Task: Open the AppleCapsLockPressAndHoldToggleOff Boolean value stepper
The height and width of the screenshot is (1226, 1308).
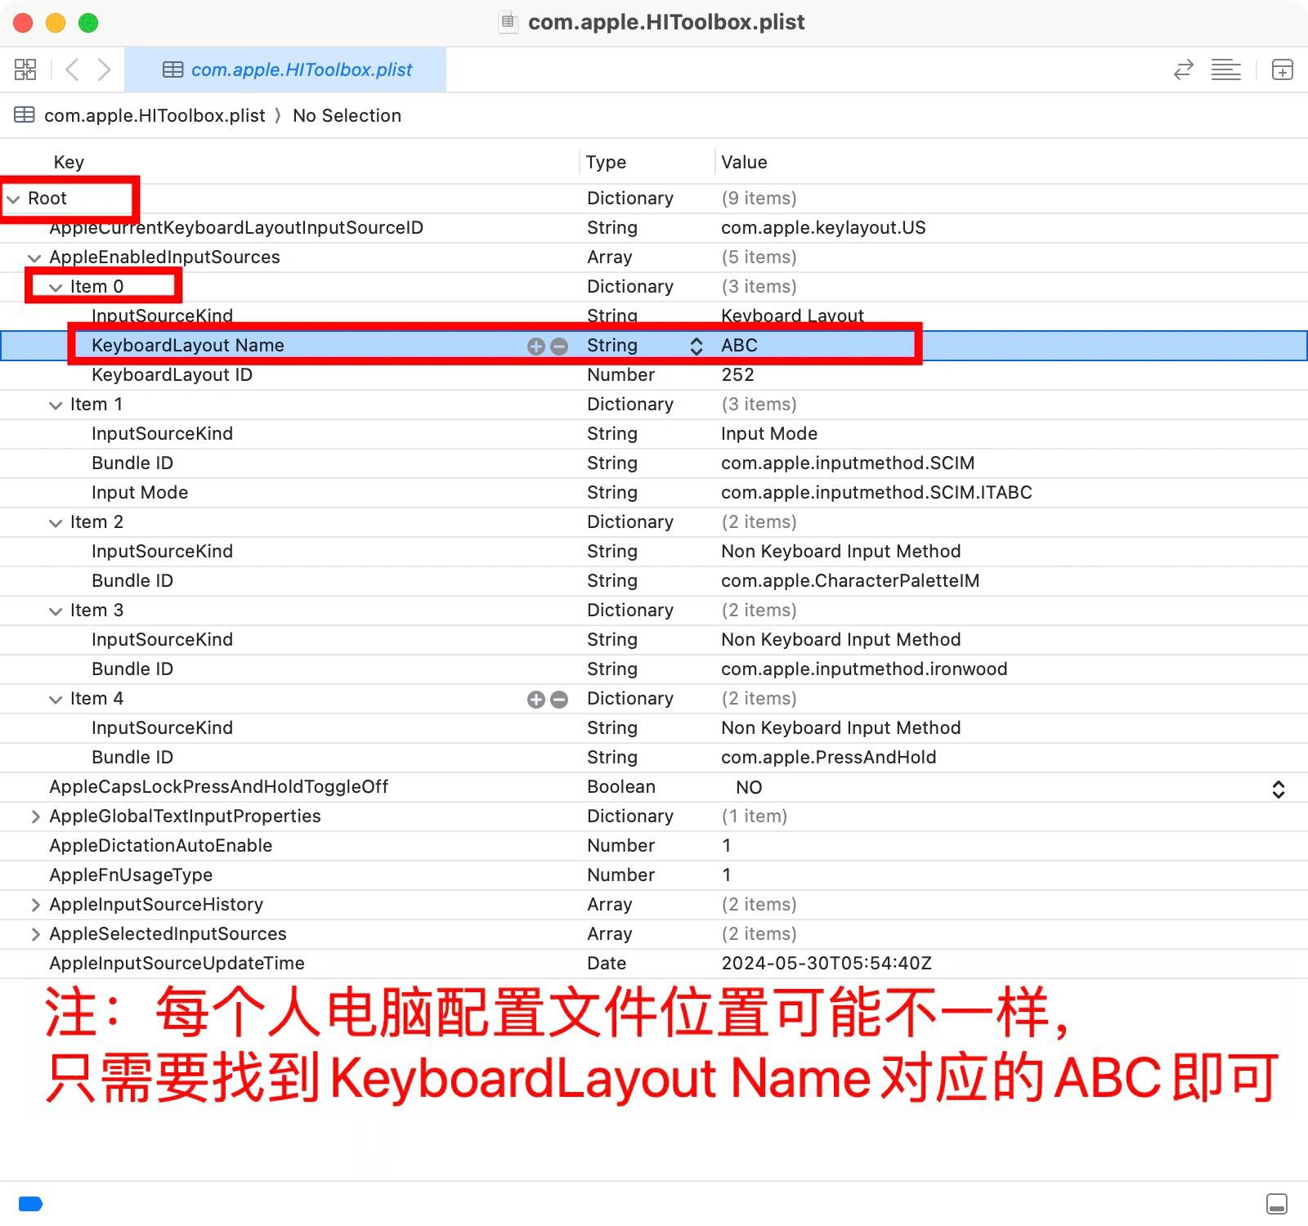Action: (x=1278, y=789)
